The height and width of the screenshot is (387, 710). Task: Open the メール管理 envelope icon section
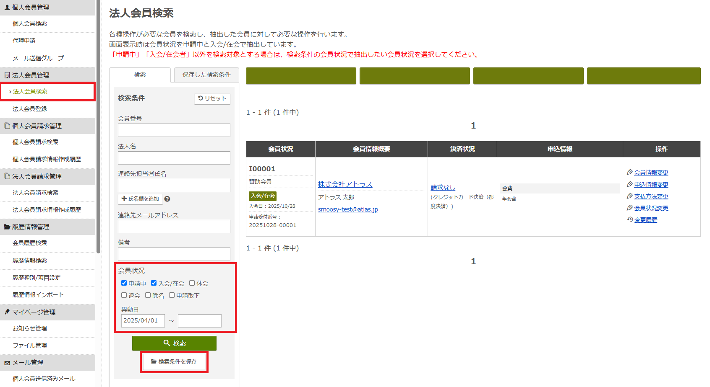[7, 363]
